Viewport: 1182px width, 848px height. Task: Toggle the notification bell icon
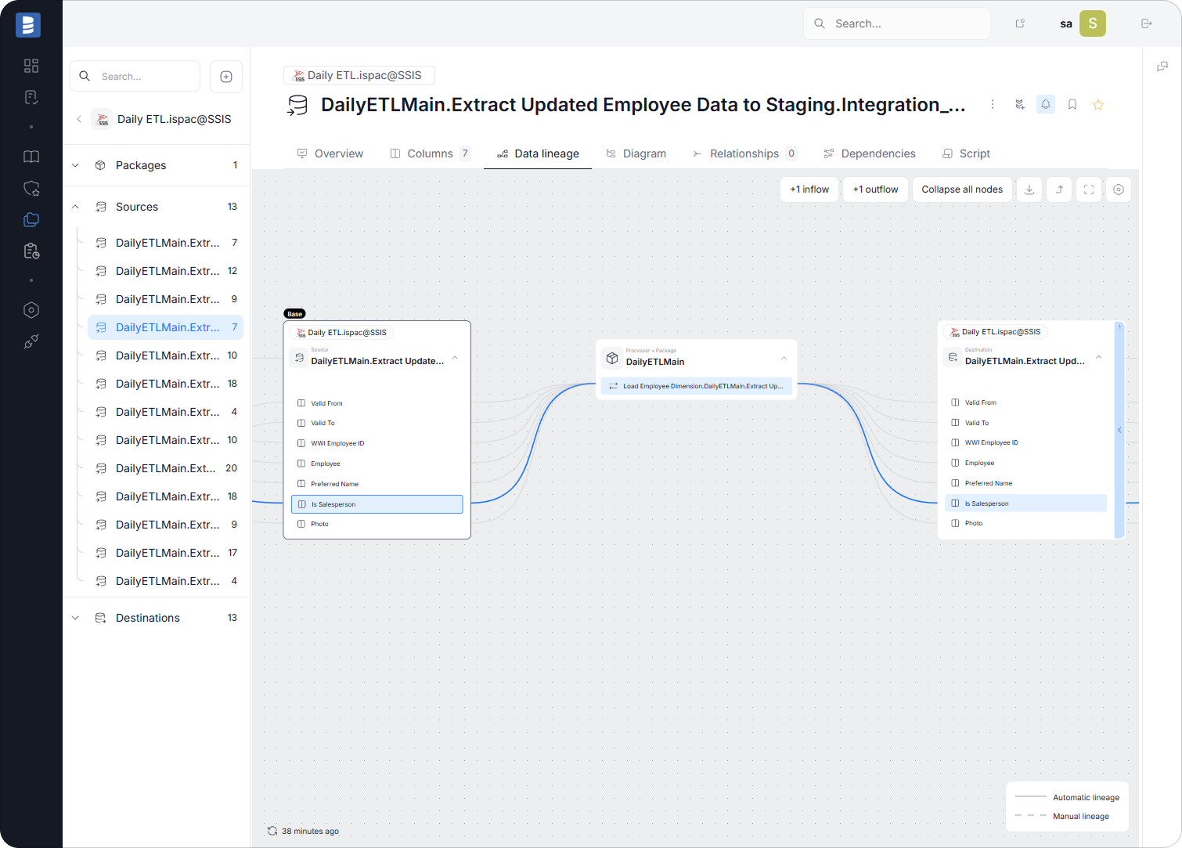[1046, 105]
